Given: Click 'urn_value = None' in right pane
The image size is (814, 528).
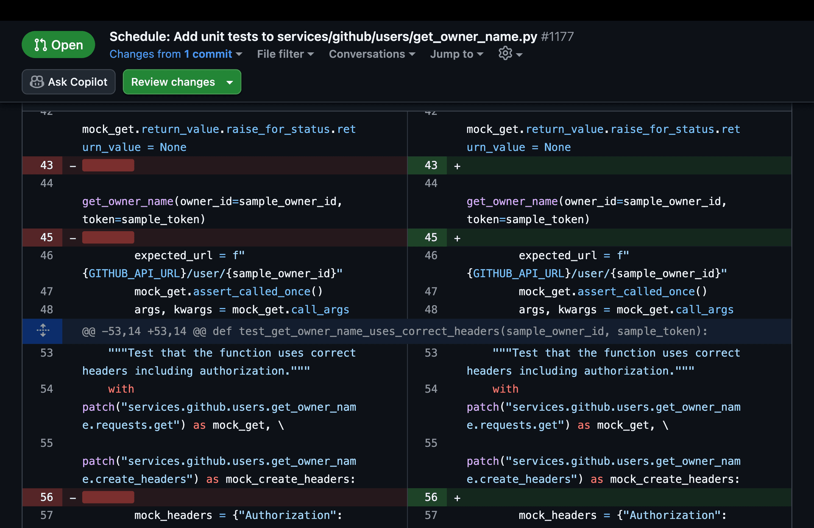Looking at the screenshot, I should click(519, 147).
